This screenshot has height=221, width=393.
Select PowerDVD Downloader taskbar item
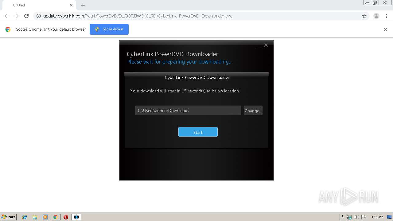click(76, 217)
